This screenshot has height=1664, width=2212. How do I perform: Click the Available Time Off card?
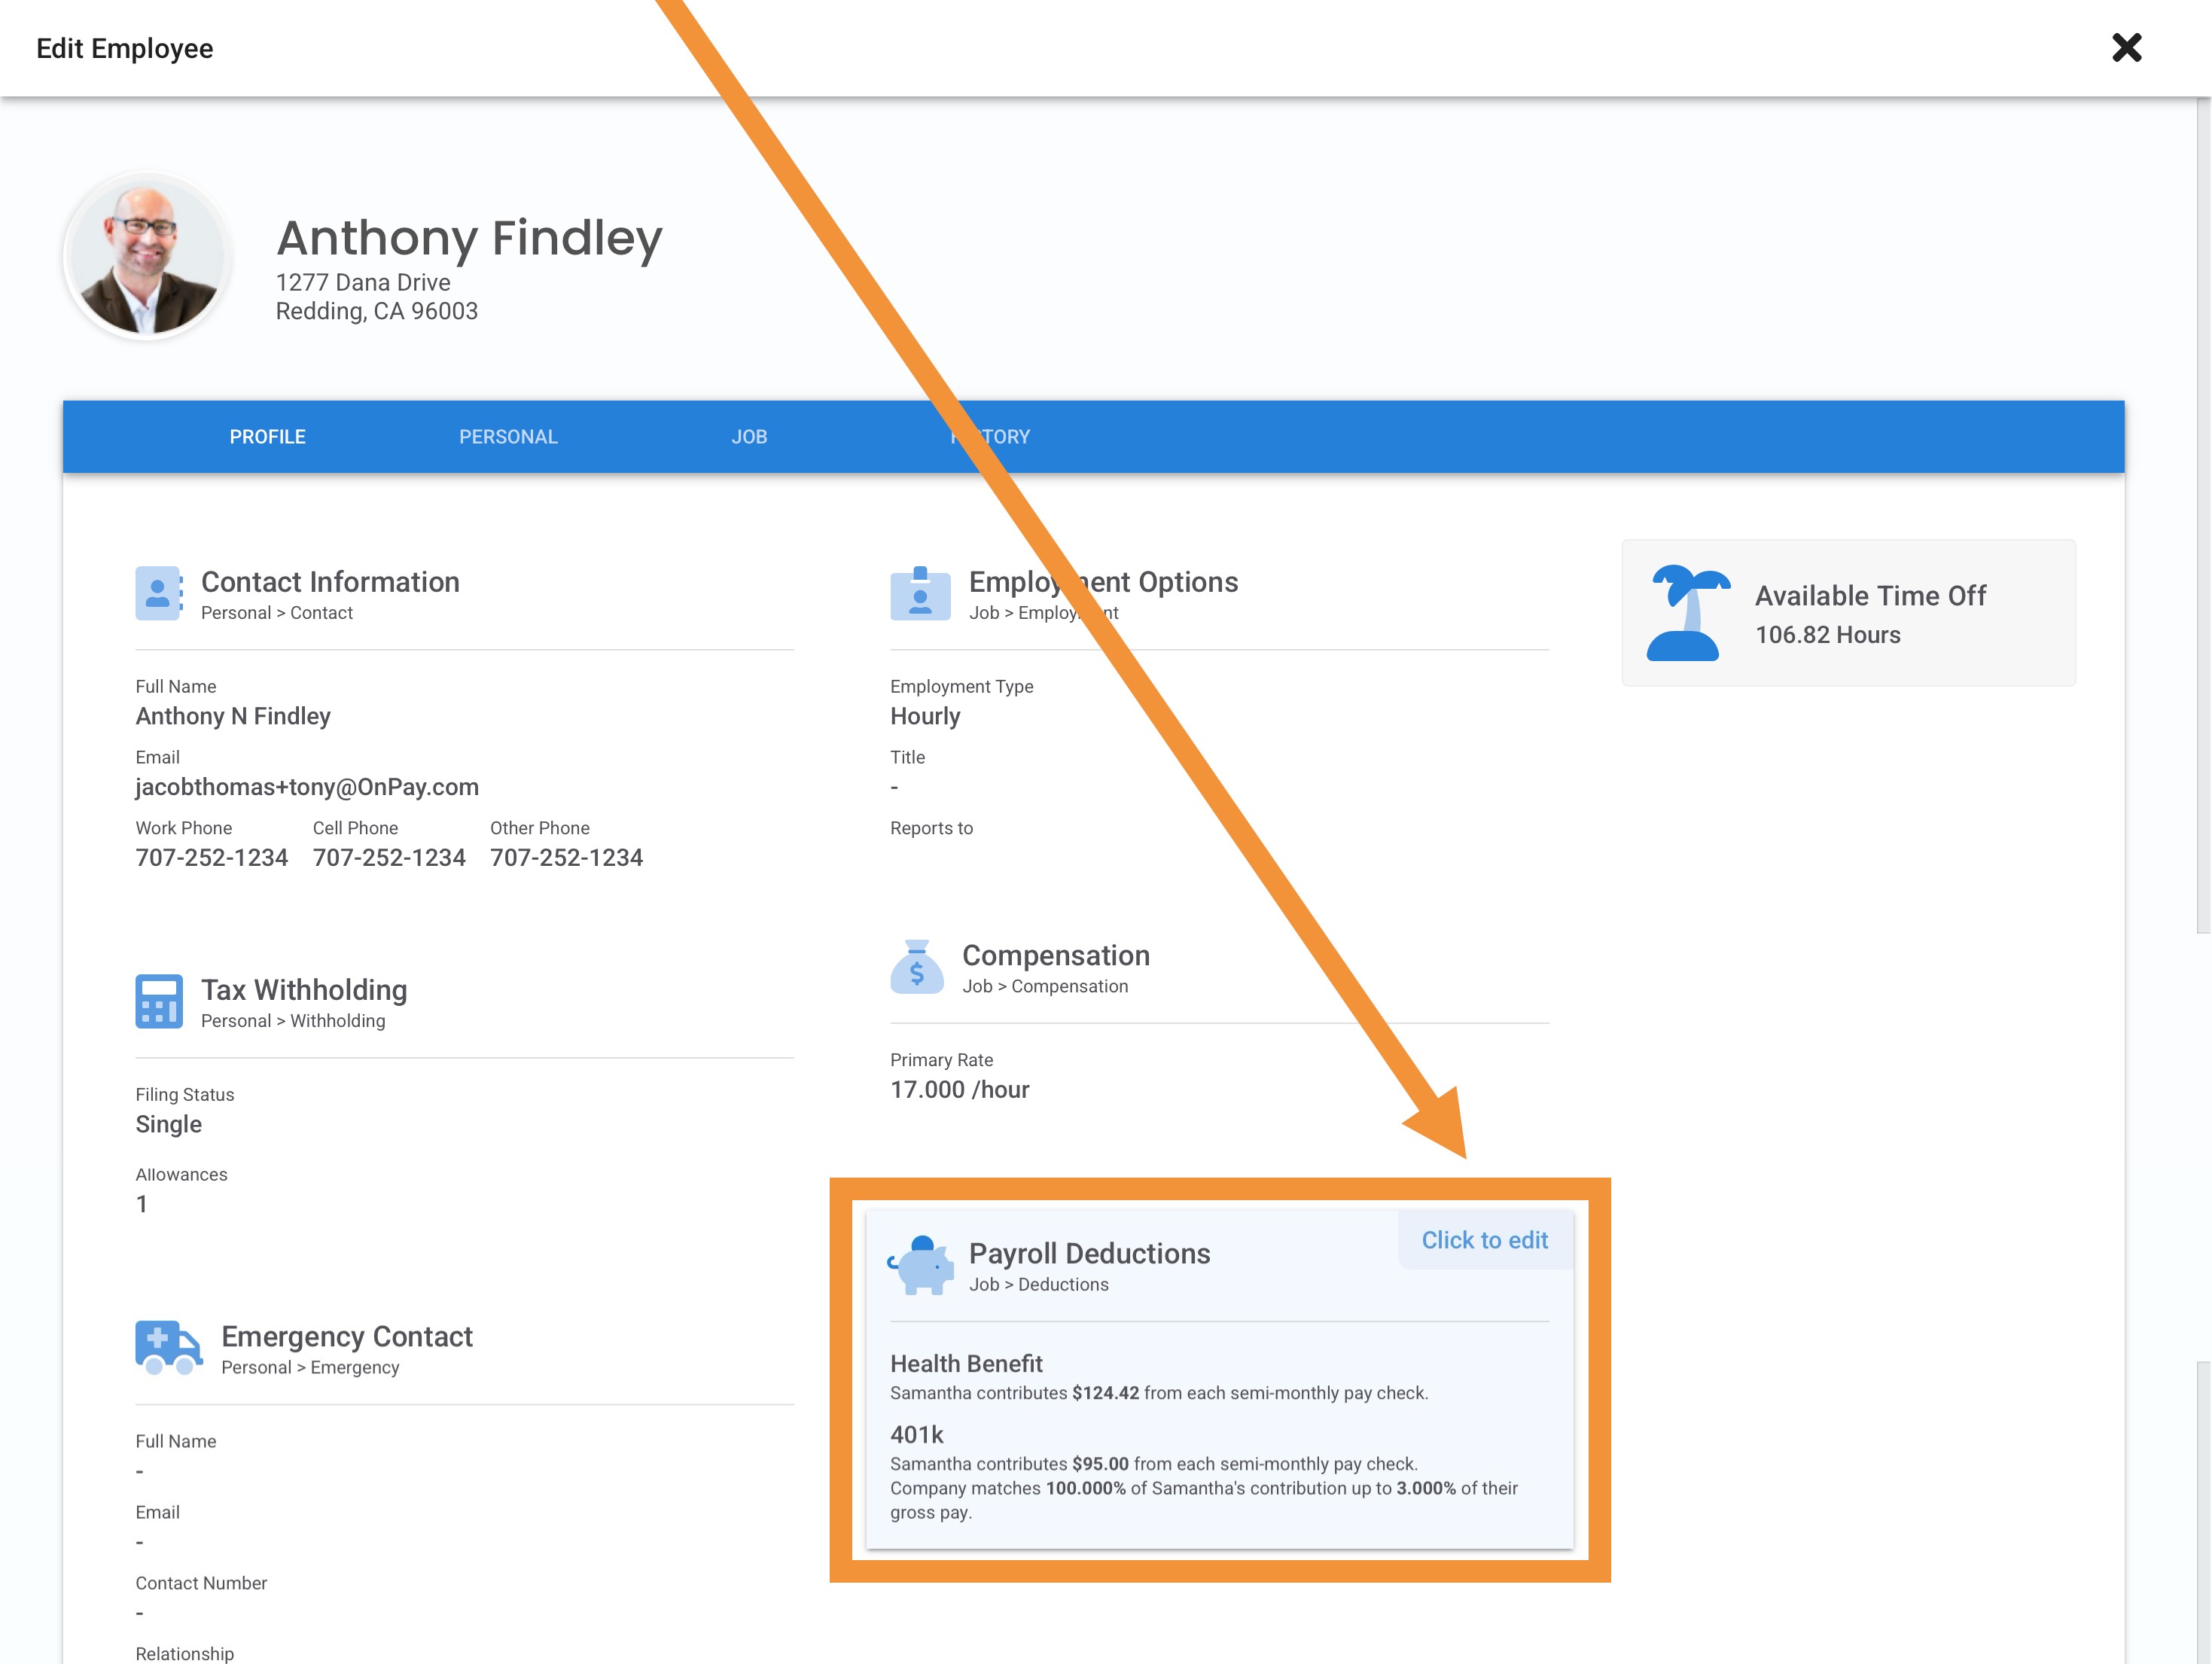coord(1848,613)
